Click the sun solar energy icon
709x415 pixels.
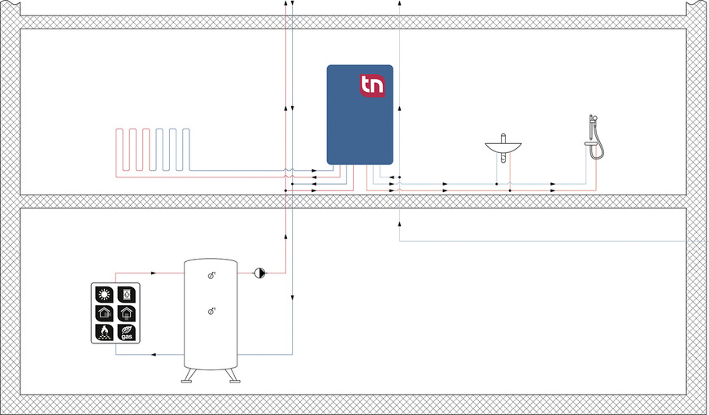point(105,295)
